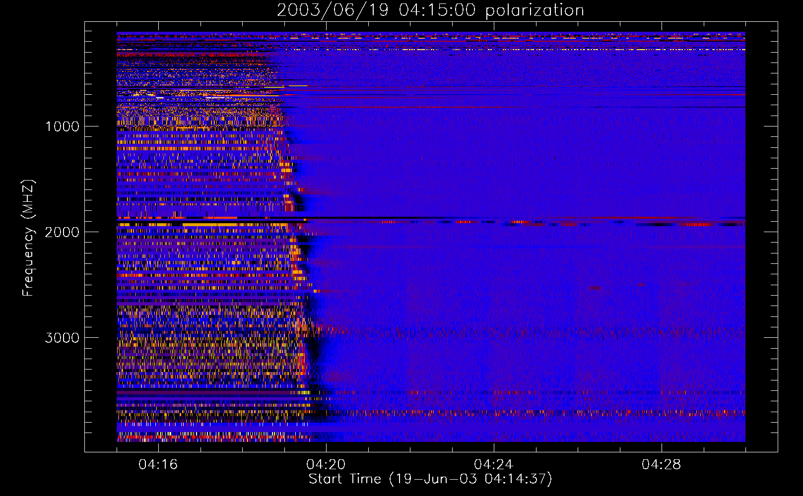Click the 04:16 time tick label

(158, 465)
